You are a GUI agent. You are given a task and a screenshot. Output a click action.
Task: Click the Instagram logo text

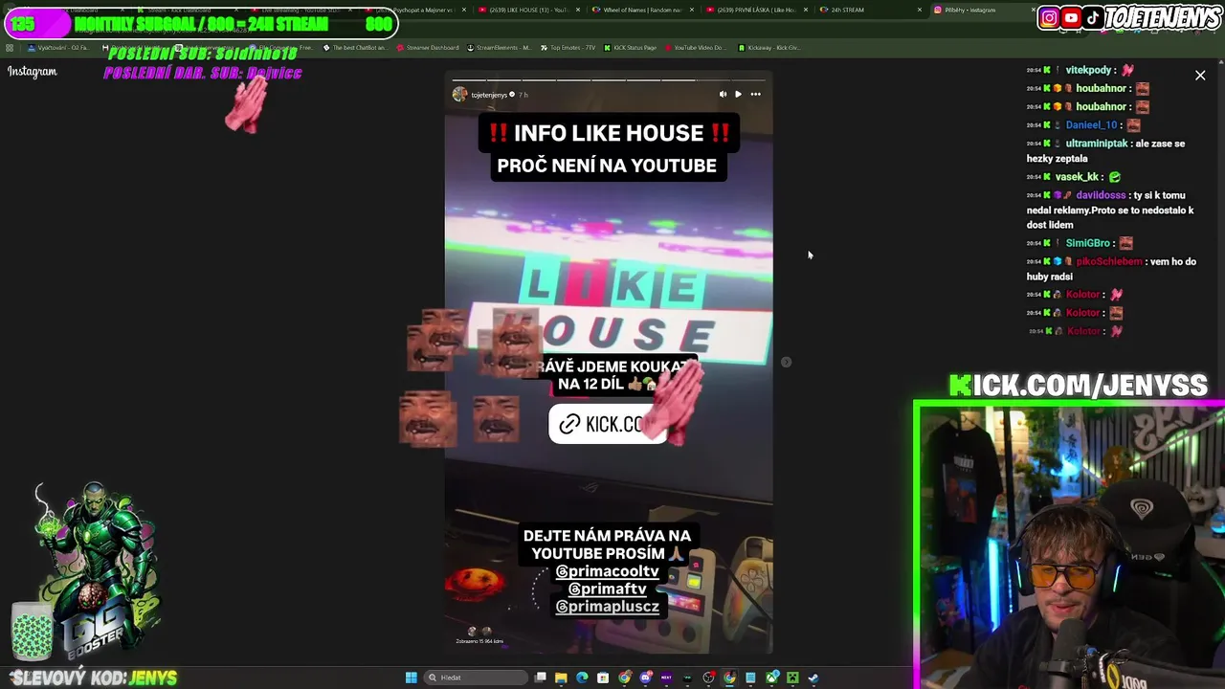coord(33,72)
